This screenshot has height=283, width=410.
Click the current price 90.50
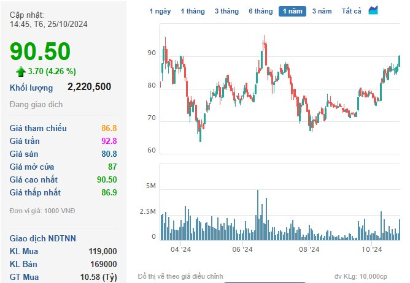pyautogui.click(x=40, y=51)
